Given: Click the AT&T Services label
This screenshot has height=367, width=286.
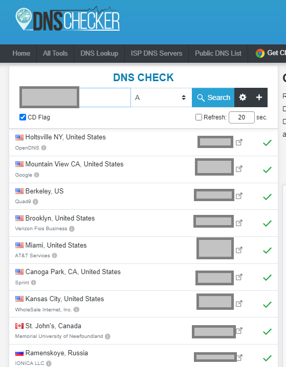Looking at the screenshot, I should pos(32,256).
